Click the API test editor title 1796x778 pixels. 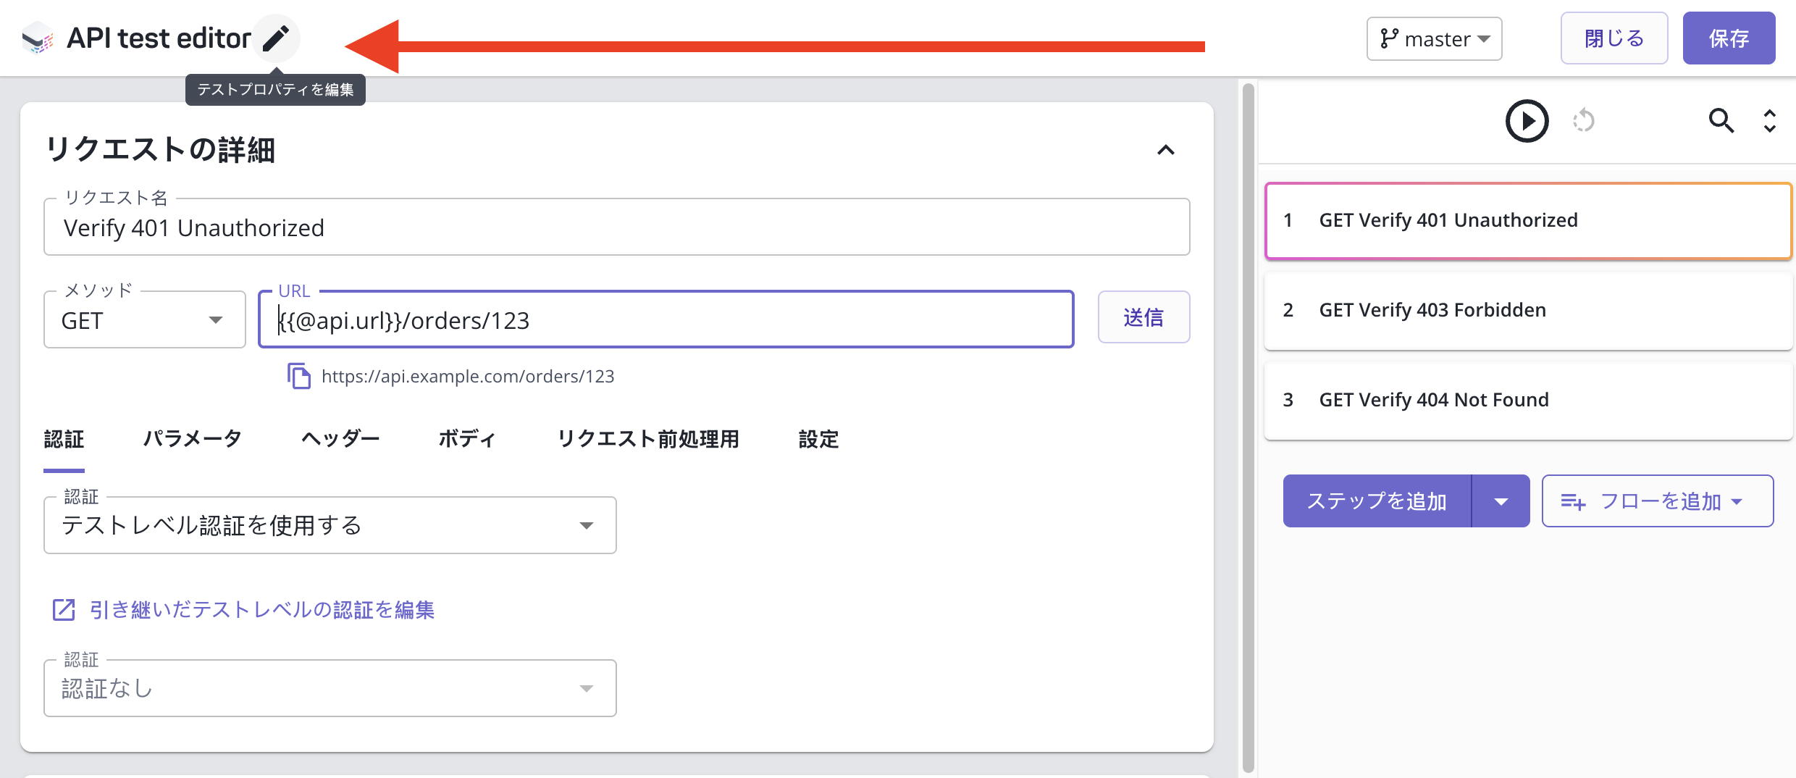(159, 38)
